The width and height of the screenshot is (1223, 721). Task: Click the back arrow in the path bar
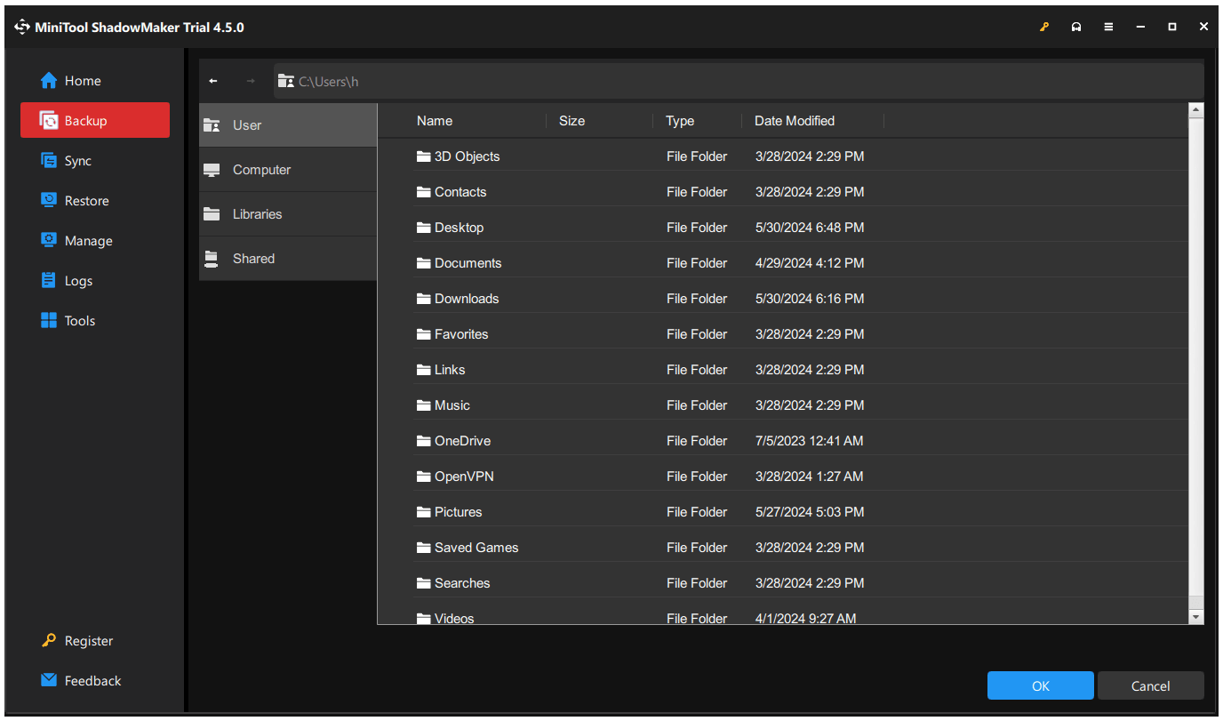point(213,81)
